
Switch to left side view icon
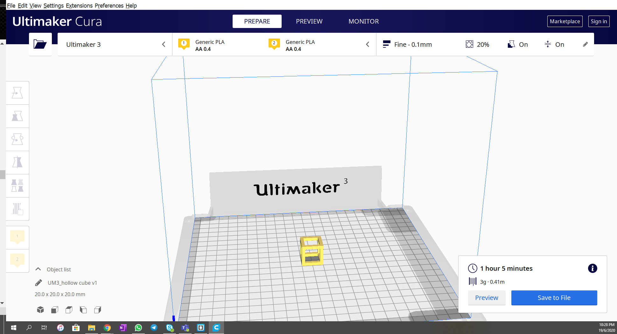[83, 310]
